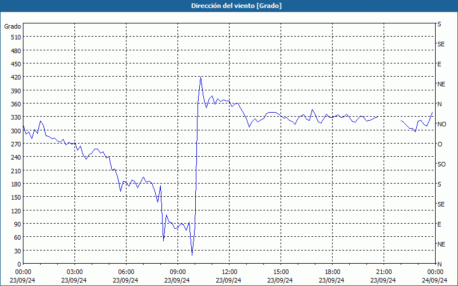
Task: Select the 450 degree axis label
Action: 16,64
